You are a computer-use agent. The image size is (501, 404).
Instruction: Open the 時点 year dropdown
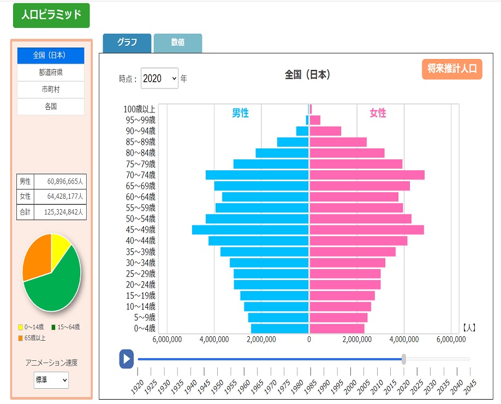(159, 79)
